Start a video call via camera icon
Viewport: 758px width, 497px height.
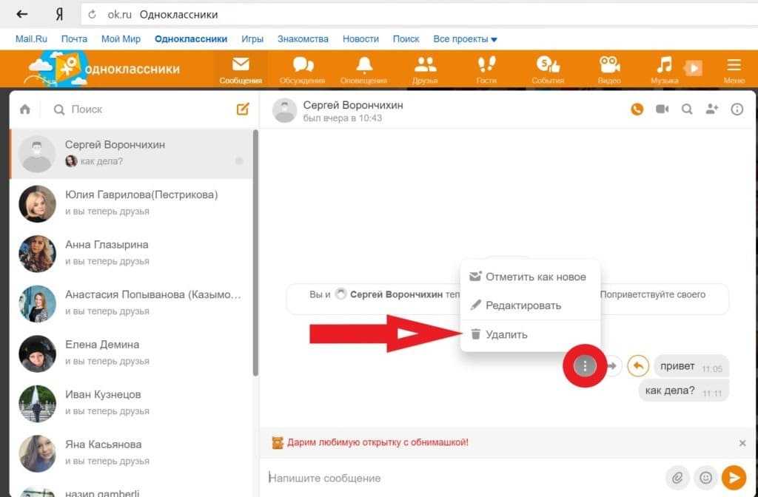click(662, 109)
